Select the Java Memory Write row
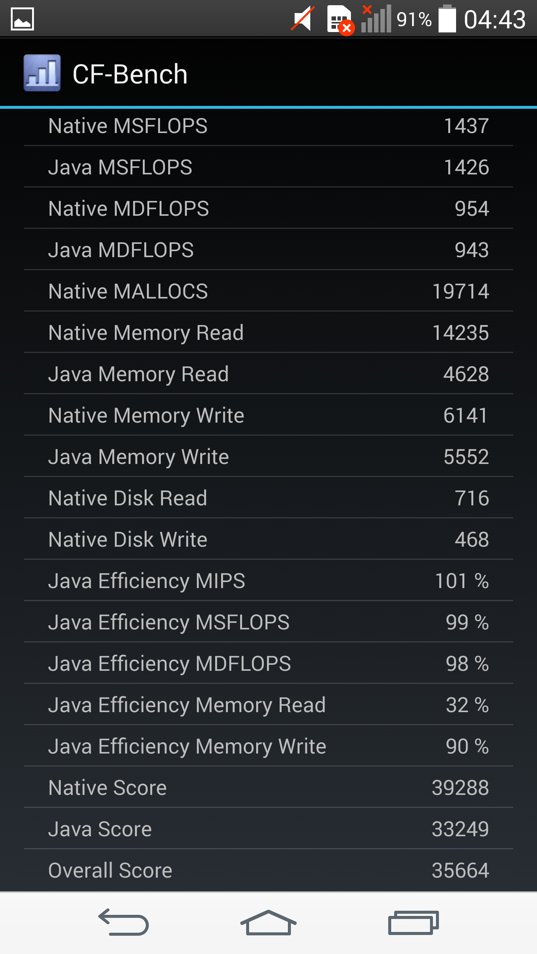 click(x=268, y=457)
